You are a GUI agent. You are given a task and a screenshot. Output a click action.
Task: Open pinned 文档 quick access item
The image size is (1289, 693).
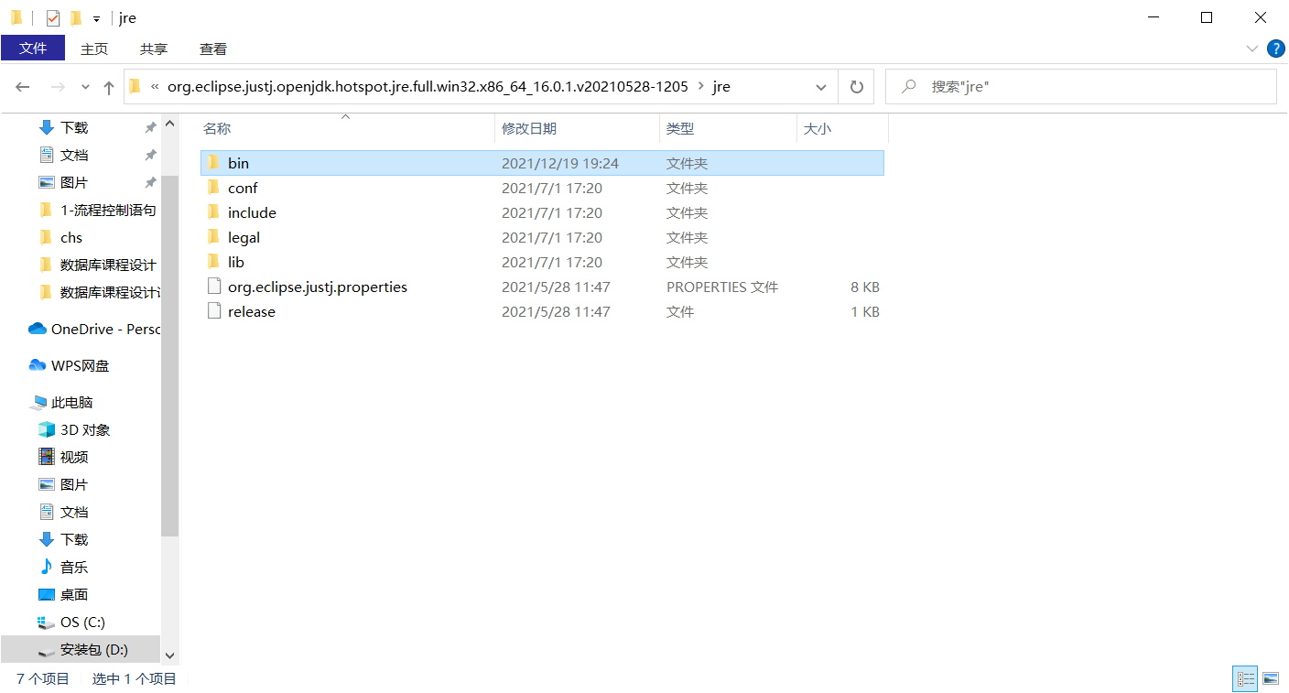click(x=63, y=155)
